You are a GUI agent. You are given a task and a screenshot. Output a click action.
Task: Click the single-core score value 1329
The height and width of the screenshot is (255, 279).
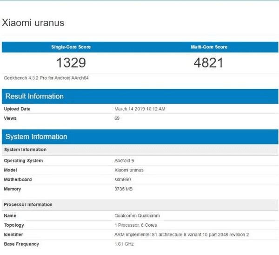click(x=71, y=63)
